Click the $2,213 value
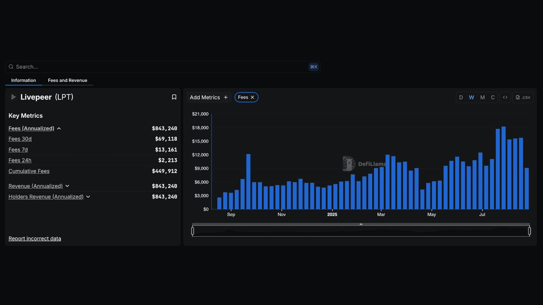Screen dimensions: 543x305 168,160
